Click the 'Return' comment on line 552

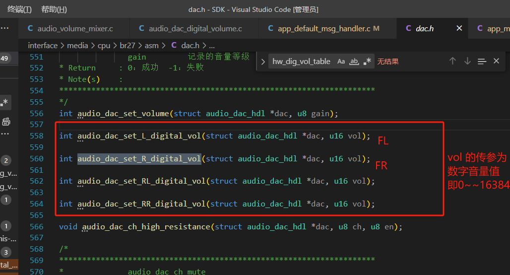(x=82, y=68)
